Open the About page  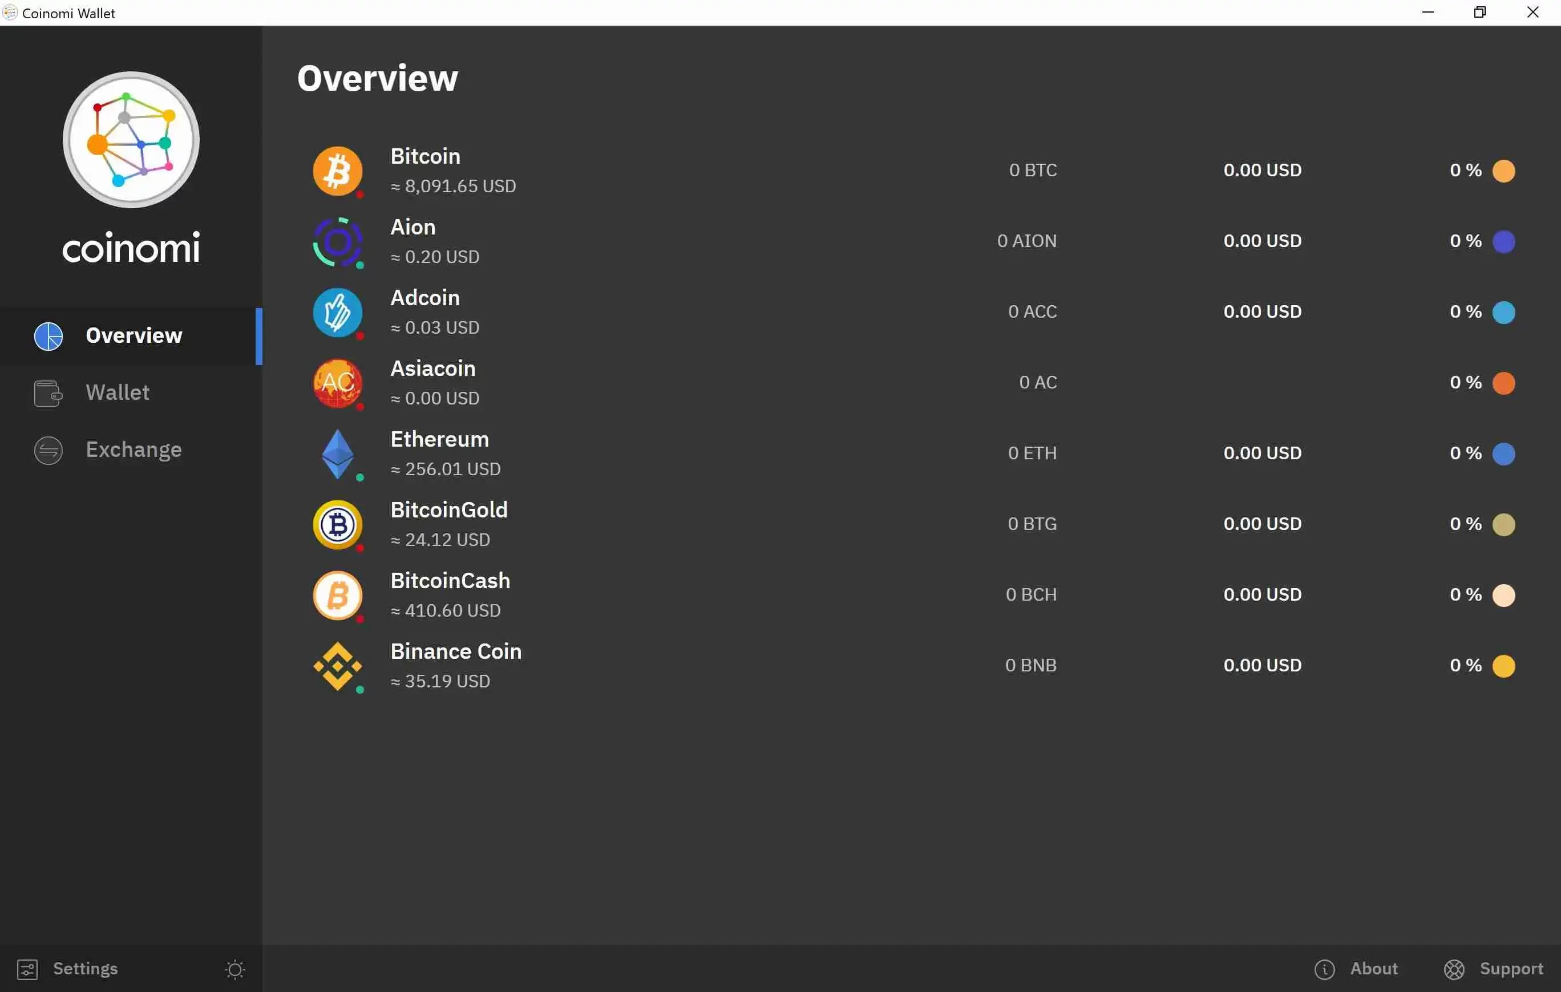tap(1356, 969)
